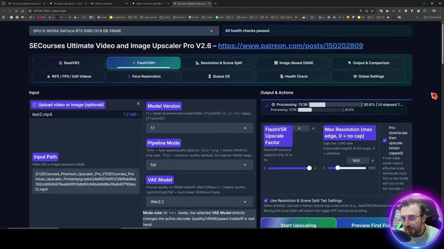This screenshot has height=249, width=444.
Task: Click into the Input Path text box
Action: [86, 181]
